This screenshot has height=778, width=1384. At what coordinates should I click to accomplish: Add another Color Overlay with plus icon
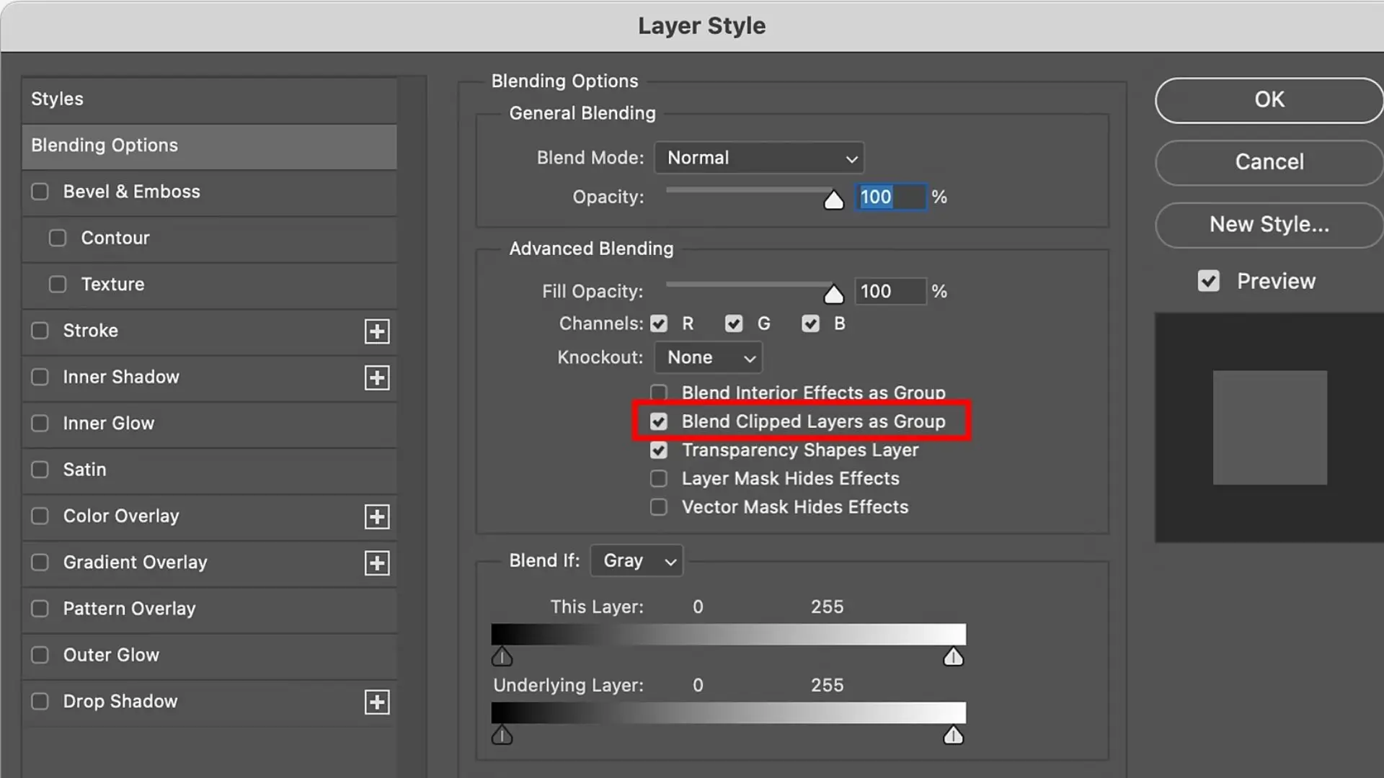tap(377, 517)
